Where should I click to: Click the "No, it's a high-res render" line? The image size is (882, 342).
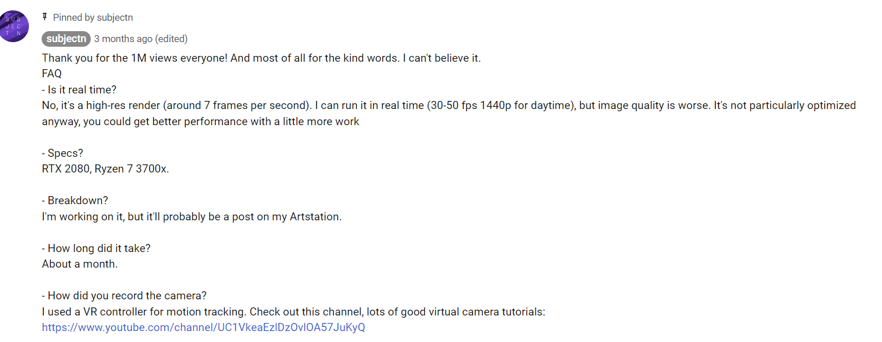tap(449, 106)
